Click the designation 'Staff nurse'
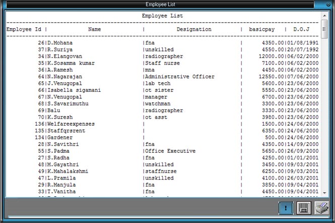The height and width of the screenshot is (223, 335). coord(162,63)
